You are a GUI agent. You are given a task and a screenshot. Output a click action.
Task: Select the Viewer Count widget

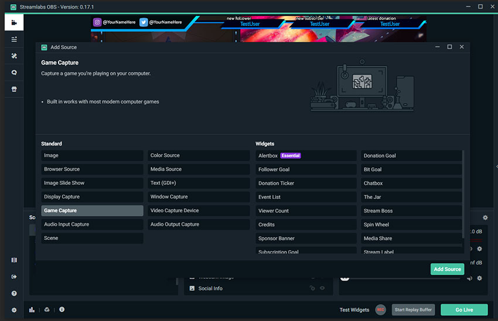306,211
